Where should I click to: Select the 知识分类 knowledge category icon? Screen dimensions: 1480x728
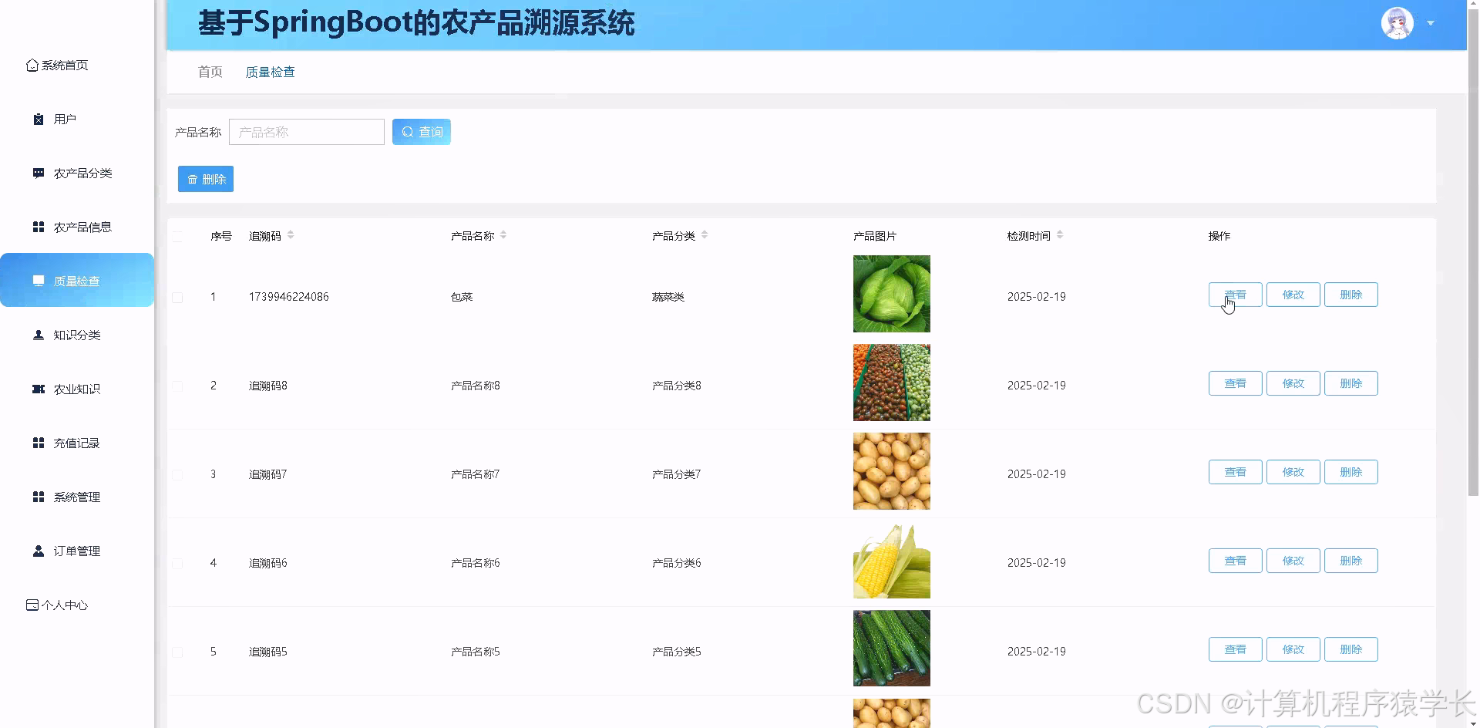click(38, 335)
